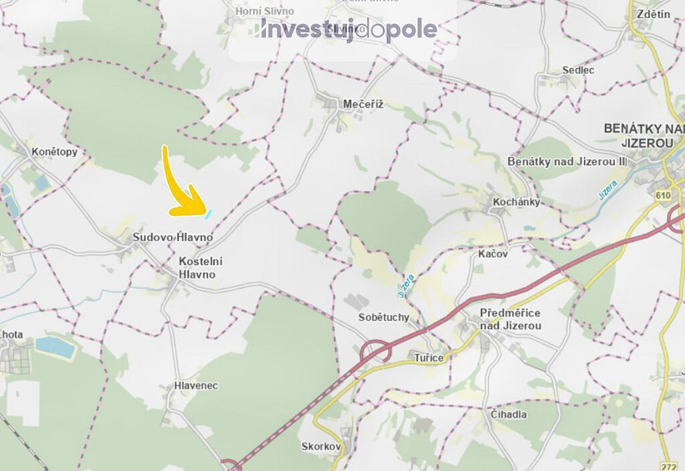The height and width of the screenshot is (471, 685).
Task: Click the blue pond below Konětopy
Action: 42,183
